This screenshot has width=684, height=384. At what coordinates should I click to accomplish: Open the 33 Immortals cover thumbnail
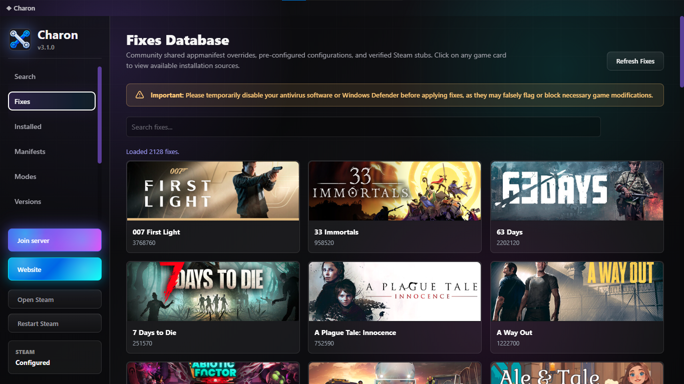coord(395,190)
